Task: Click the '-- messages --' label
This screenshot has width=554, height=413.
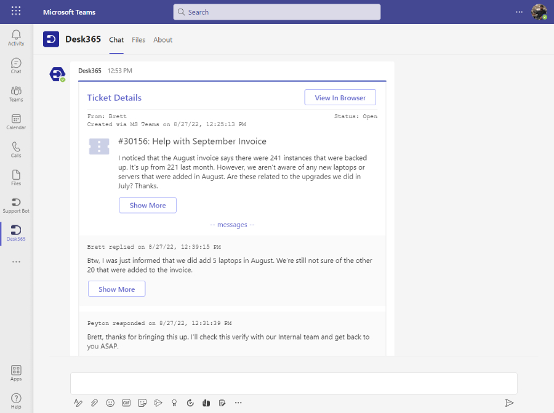Action: coord(232,225)
